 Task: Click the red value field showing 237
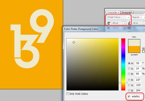pos(138,80)
